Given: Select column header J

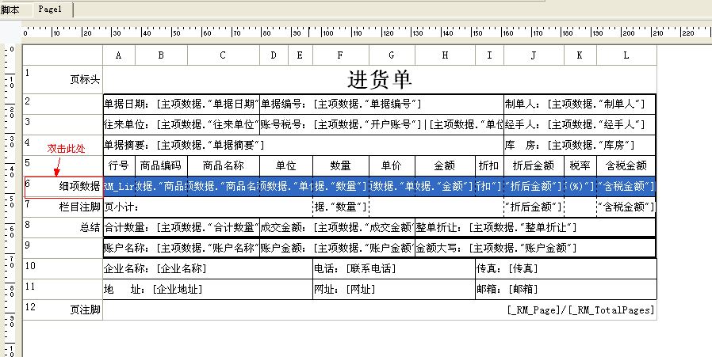Looking at the screenshot, I should (534, 55).
